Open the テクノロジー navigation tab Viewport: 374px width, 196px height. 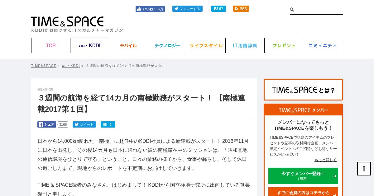tap(167, 45)
